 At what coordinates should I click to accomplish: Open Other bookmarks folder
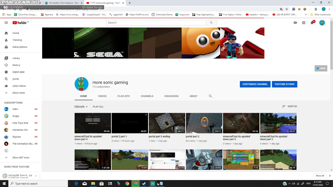pyautogui.click(x=321, y=15)
